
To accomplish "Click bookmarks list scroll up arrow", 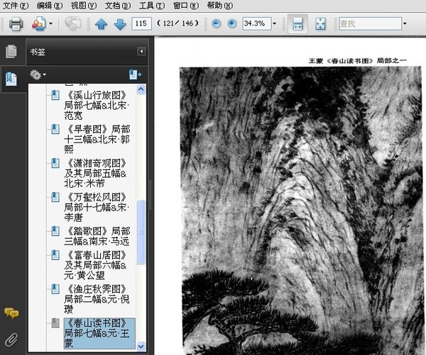I will pos(141,89).
